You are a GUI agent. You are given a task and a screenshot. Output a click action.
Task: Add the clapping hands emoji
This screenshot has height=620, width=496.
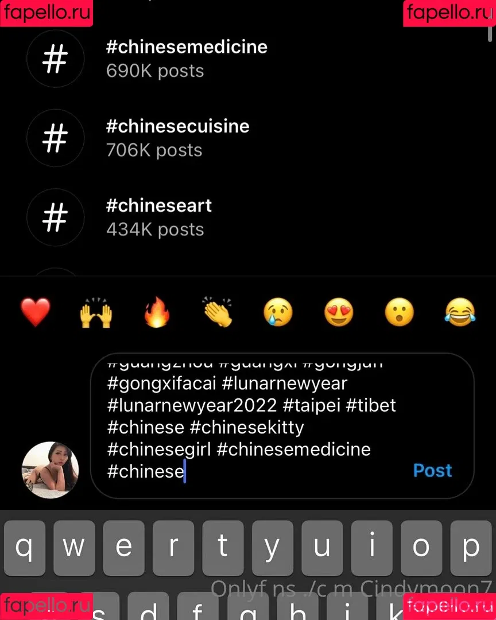(x=218, y=313)
